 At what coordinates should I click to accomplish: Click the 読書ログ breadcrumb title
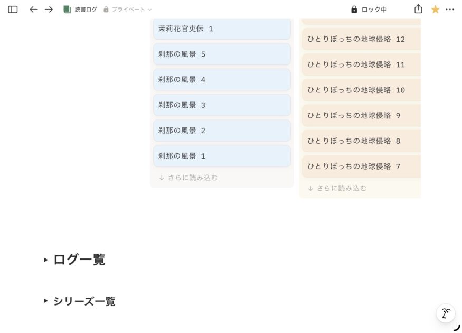click(x=86, y=10)
